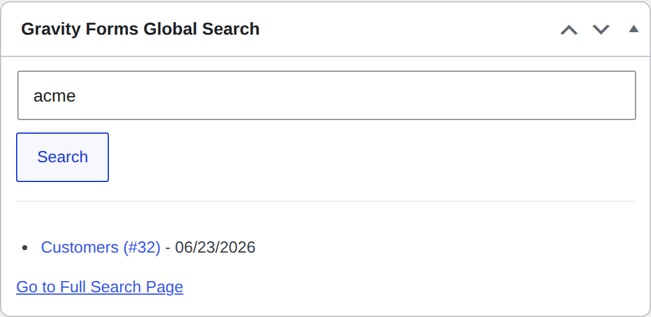Click the widget header bar beside title
The image size is (651, 317).
pos(407,29)
